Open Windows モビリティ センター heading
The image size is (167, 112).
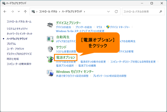[x=75, y=72]
